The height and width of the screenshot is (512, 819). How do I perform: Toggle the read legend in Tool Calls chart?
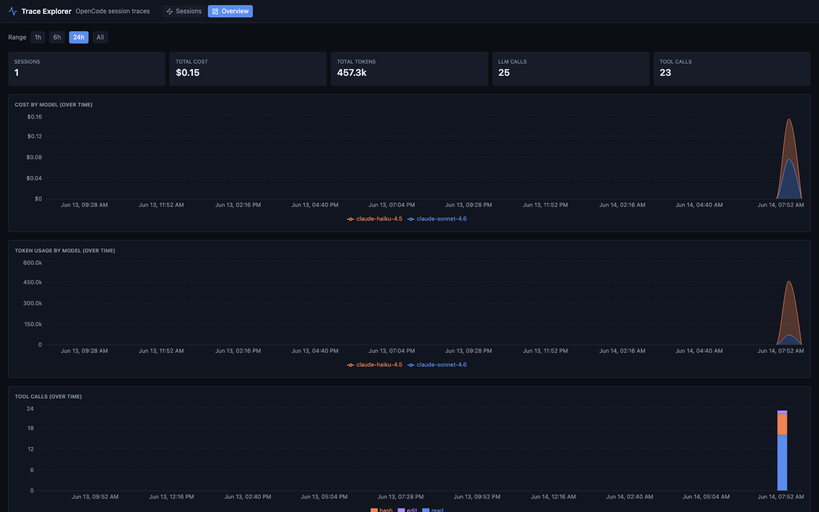pyautogui.click(x=433, y=510)
